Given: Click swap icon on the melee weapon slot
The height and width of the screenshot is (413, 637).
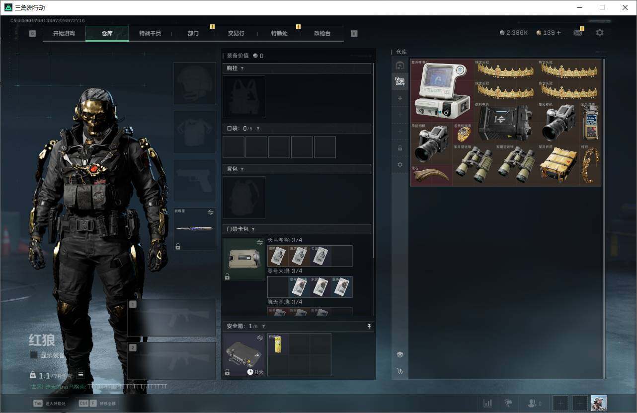Looking at the screenshot, I should [x=210, y=212].
